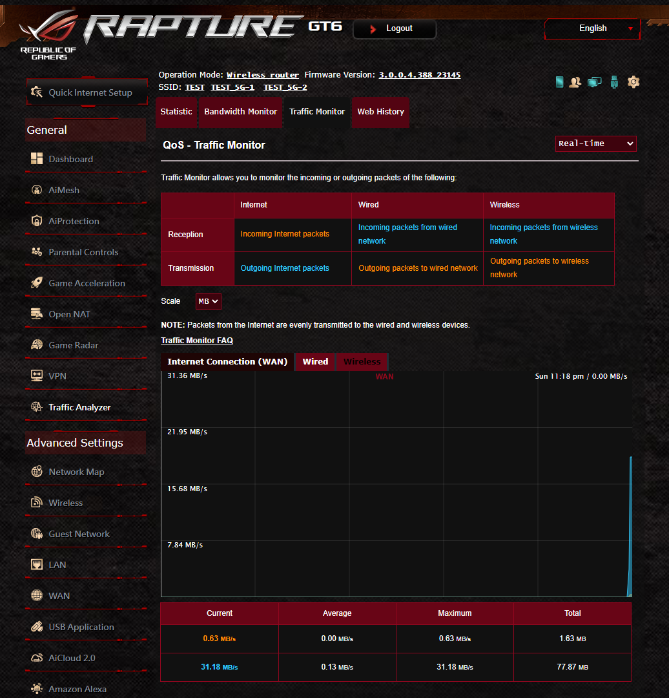Switch to the Wired traffic toggle

pos(314,361)
